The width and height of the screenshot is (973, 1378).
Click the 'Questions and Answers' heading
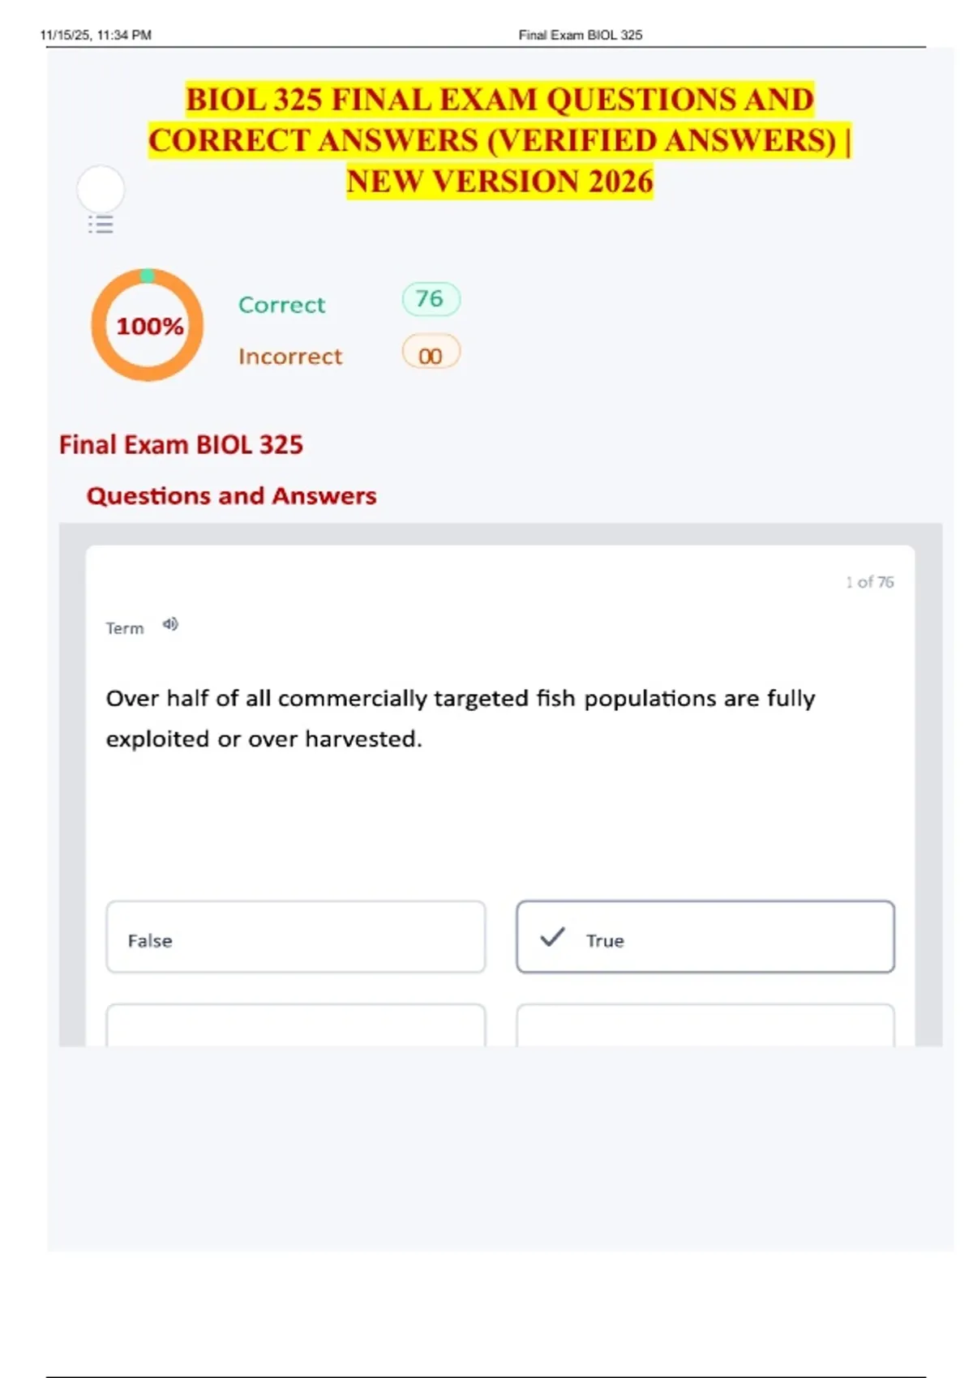(231, 495)
